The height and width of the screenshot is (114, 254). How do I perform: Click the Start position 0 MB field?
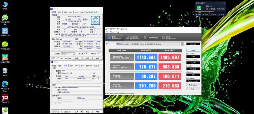193,57
